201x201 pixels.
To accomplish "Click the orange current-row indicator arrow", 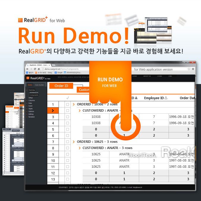I will (x=53, y=110).
